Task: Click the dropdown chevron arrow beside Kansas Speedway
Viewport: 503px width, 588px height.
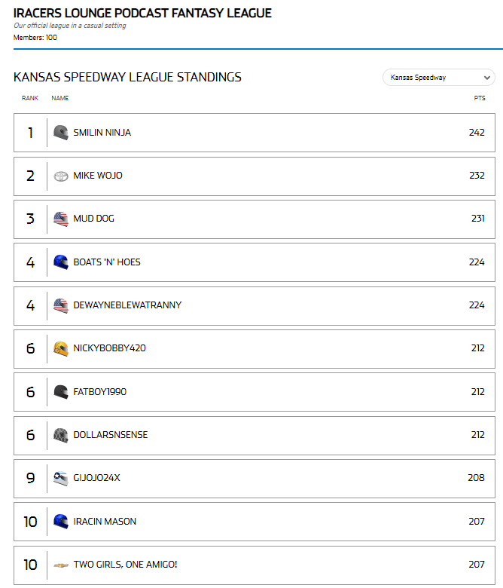Action: point(487,78)
